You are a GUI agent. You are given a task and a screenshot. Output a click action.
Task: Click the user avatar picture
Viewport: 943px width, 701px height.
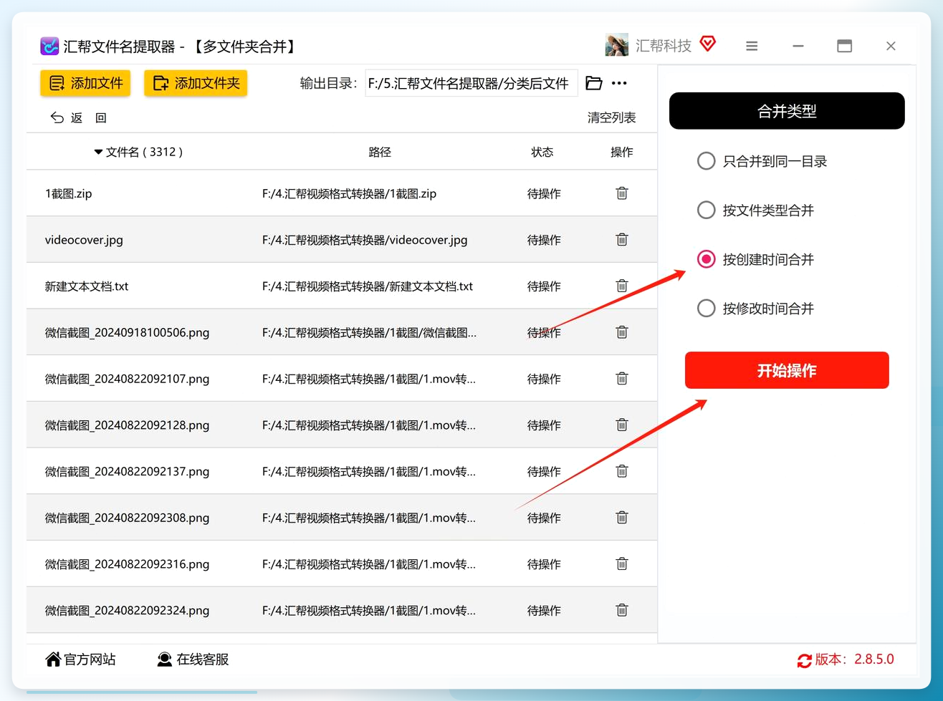616,45
